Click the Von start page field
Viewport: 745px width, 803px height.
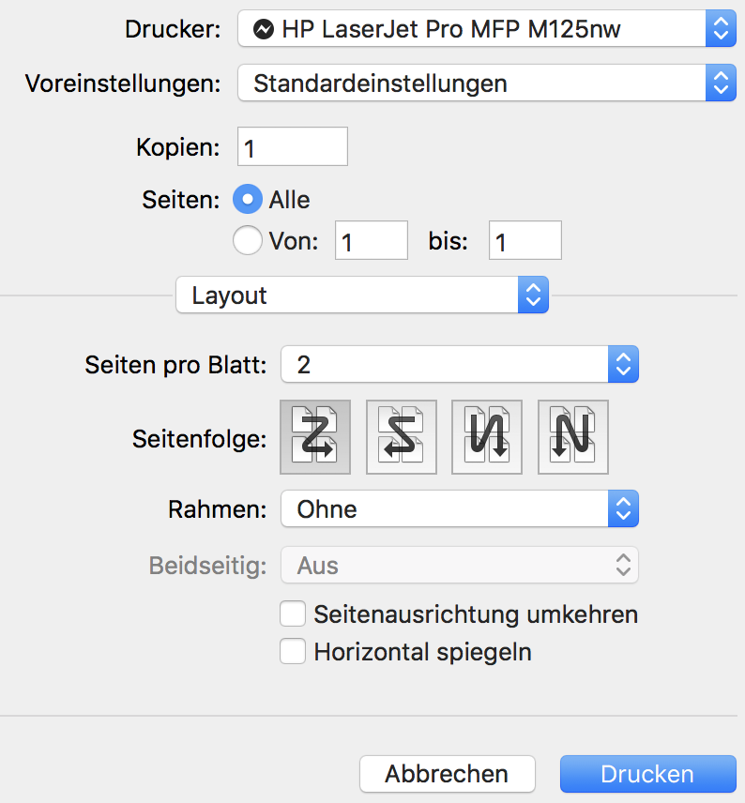click(x=372, y=241)
